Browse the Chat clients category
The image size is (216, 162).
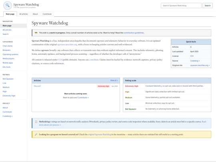8,46
